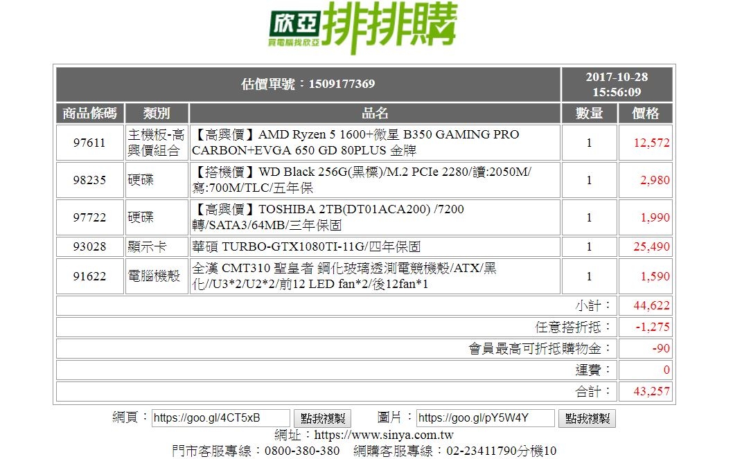
Task: Click the total value 43,257
Action: pyautogui.click(x=652, y=391)
